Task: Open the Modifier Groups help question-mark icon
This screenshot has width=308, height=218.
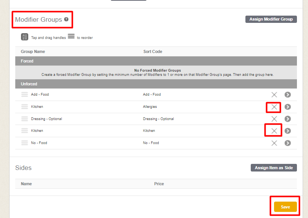Action: coord(66,19)
